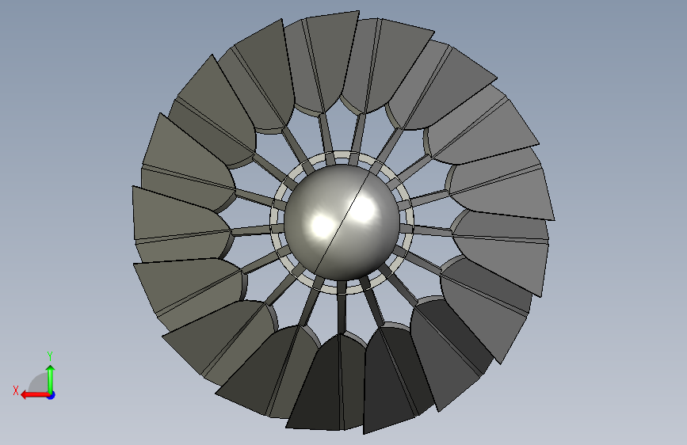Click the green "Y" axis label
687x445 pixels.
click(50, 356)
